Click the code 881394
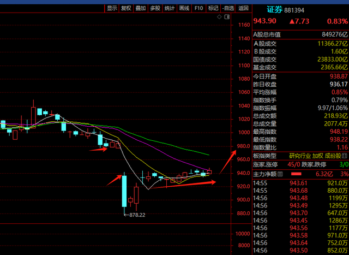 (294, 10)
